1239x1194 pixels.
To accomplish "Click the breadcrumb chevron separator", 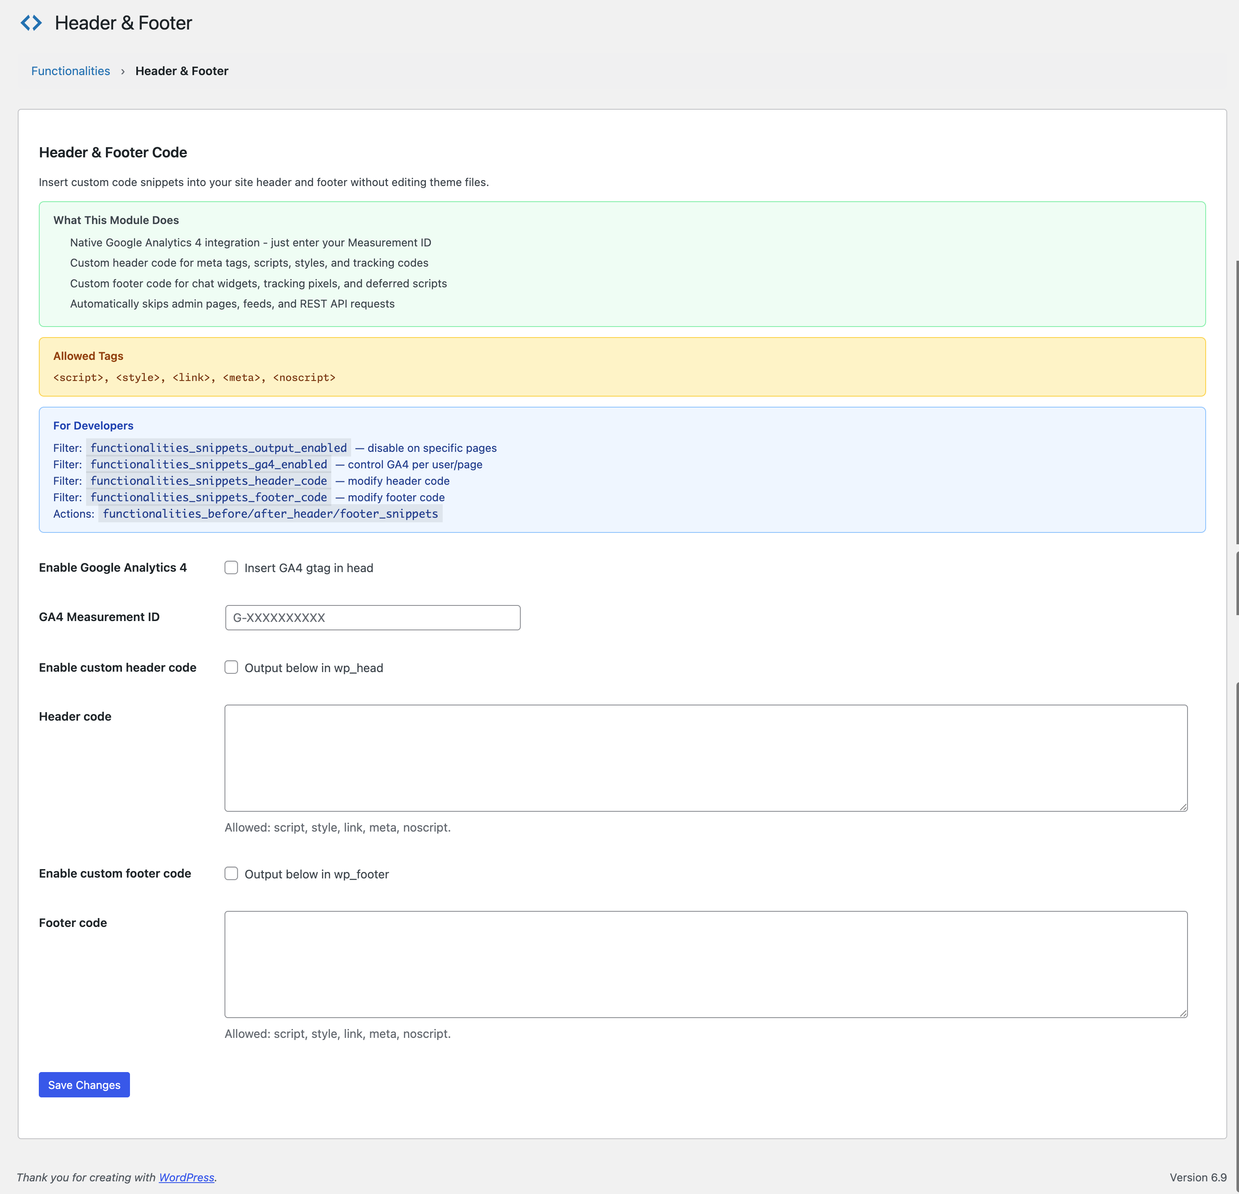I will tap(123, 71).
